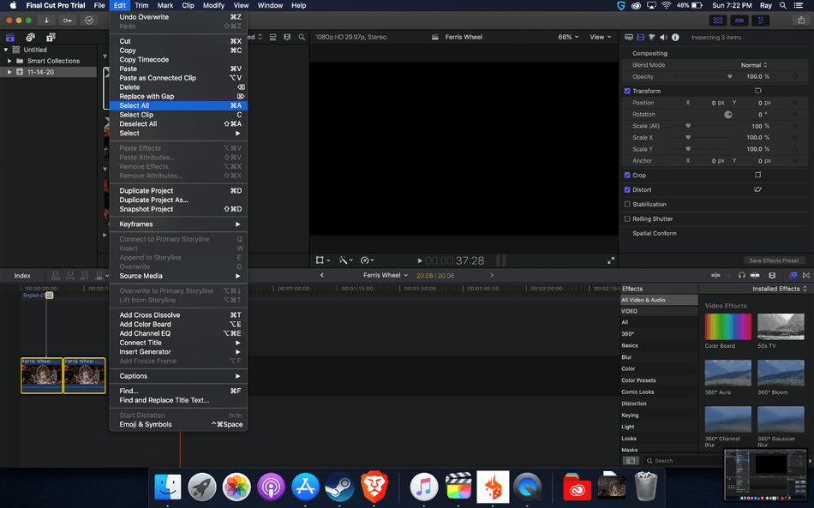Viewport: 814px width, 508px height.
Task: Show or hide the Browser toolbar button
Action: point(718,21)
